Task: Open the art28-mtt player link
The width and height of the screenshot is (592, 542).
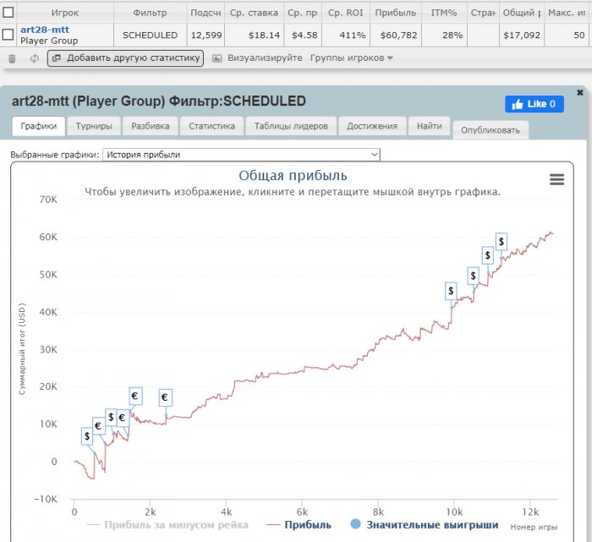Action: tap(45, 30)
